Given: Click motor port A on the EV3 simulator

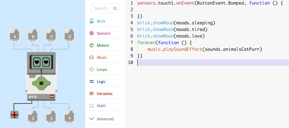Looking at the screenshot, I should (15, 36).
